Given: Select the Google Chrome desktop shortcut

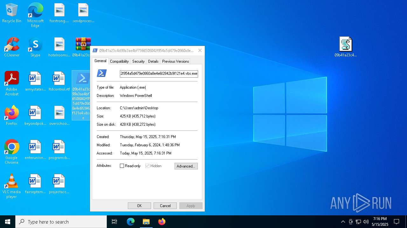Looking at the screenshot, I should pyautogui.click(x=12, y=152).
